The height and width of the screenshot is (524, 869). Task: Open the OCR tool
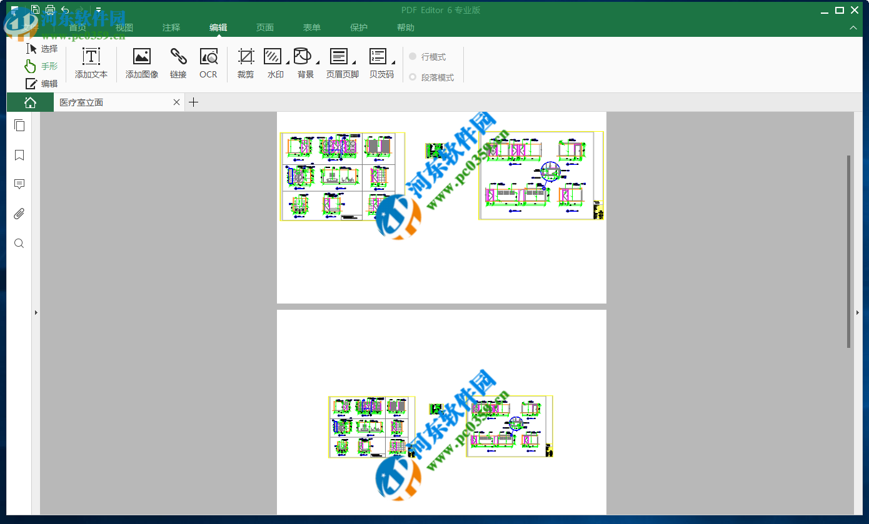click(x=208, y=62)
